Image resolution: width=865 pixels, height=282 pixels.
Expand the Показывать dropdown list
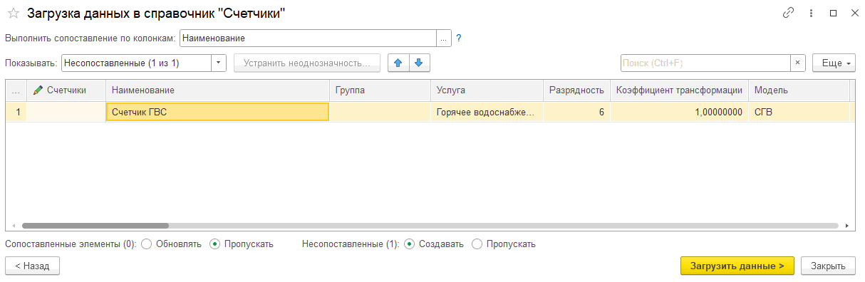tap(219, 63)
